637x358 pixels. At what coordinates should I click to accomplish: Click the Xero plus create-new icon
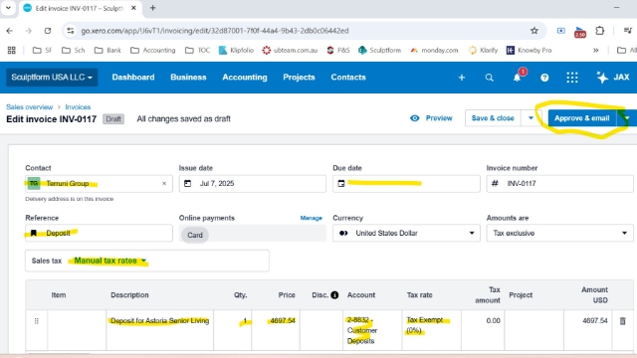tap(462, 78)
